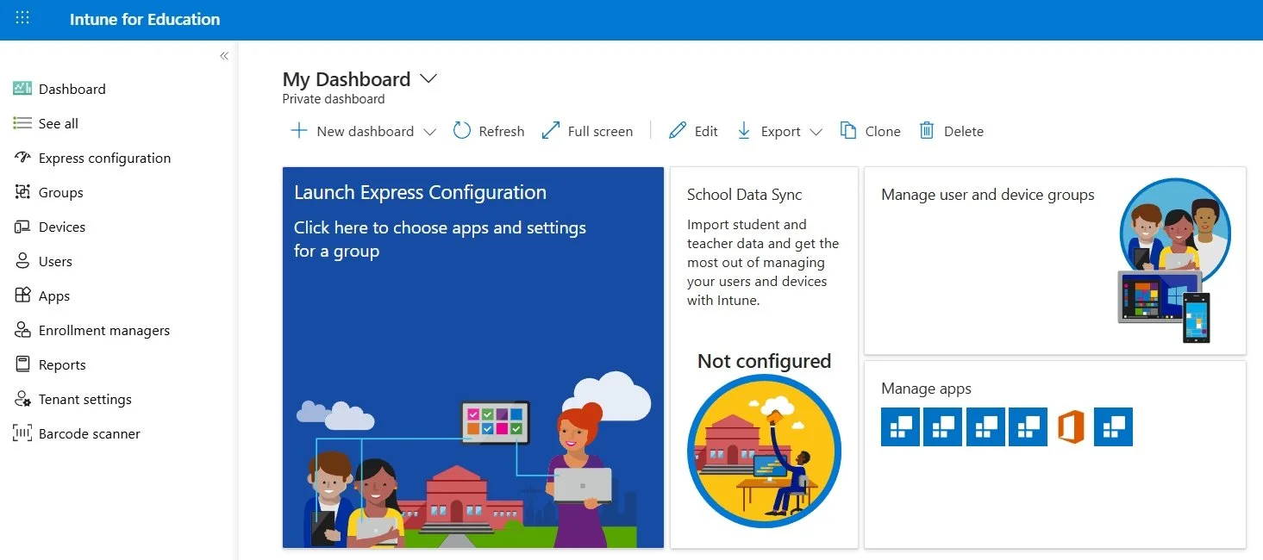Click the Dashboard chart icon in sidebar

[x=22, y=89]
